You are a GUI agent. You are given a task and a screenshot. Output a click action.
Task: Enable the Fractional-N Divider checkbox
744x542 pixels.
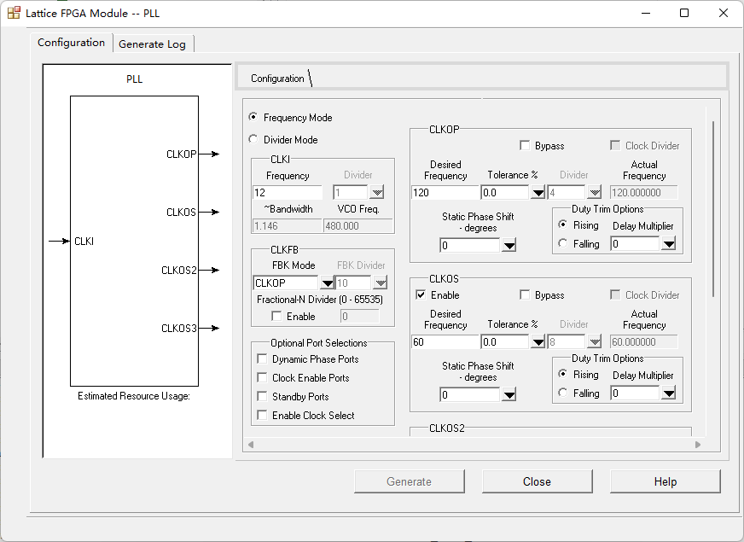coord(276,316)
